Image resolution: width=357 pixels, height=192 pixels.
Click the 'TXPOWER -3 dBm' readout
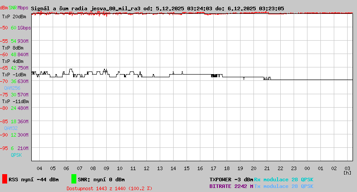click(231, 179)
